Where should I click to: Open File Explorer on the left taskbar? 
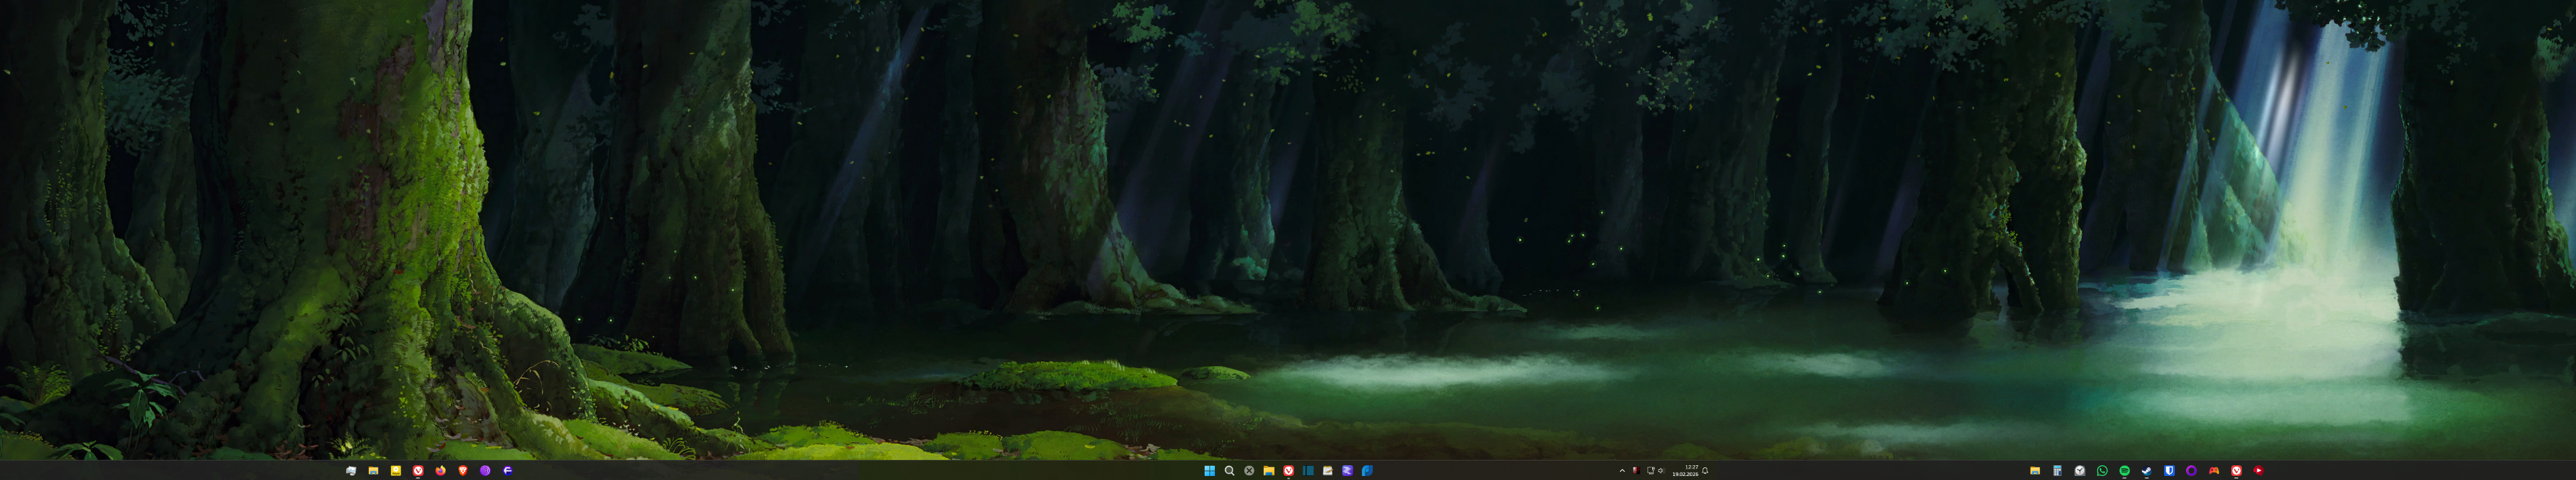(x=373, y=470)
